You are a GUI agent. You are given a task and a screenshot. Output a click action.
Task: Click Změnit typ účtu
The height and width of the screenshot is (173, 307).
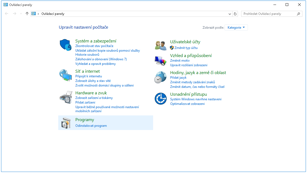186,48
